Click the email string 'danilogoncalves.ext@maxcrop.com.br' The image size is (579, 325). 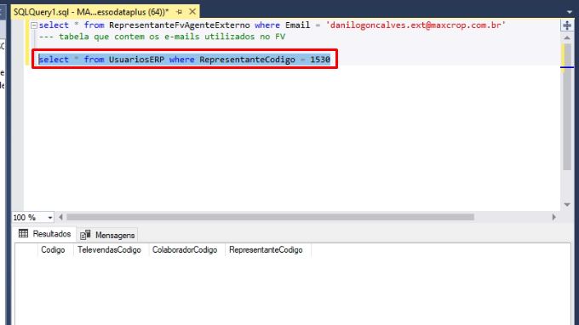416,25
